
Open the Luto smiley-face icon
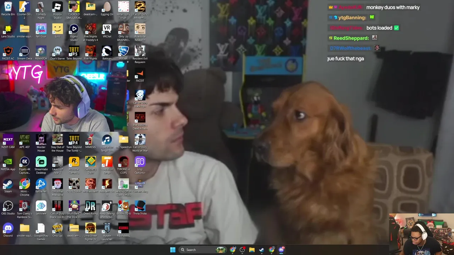(57, 31)
